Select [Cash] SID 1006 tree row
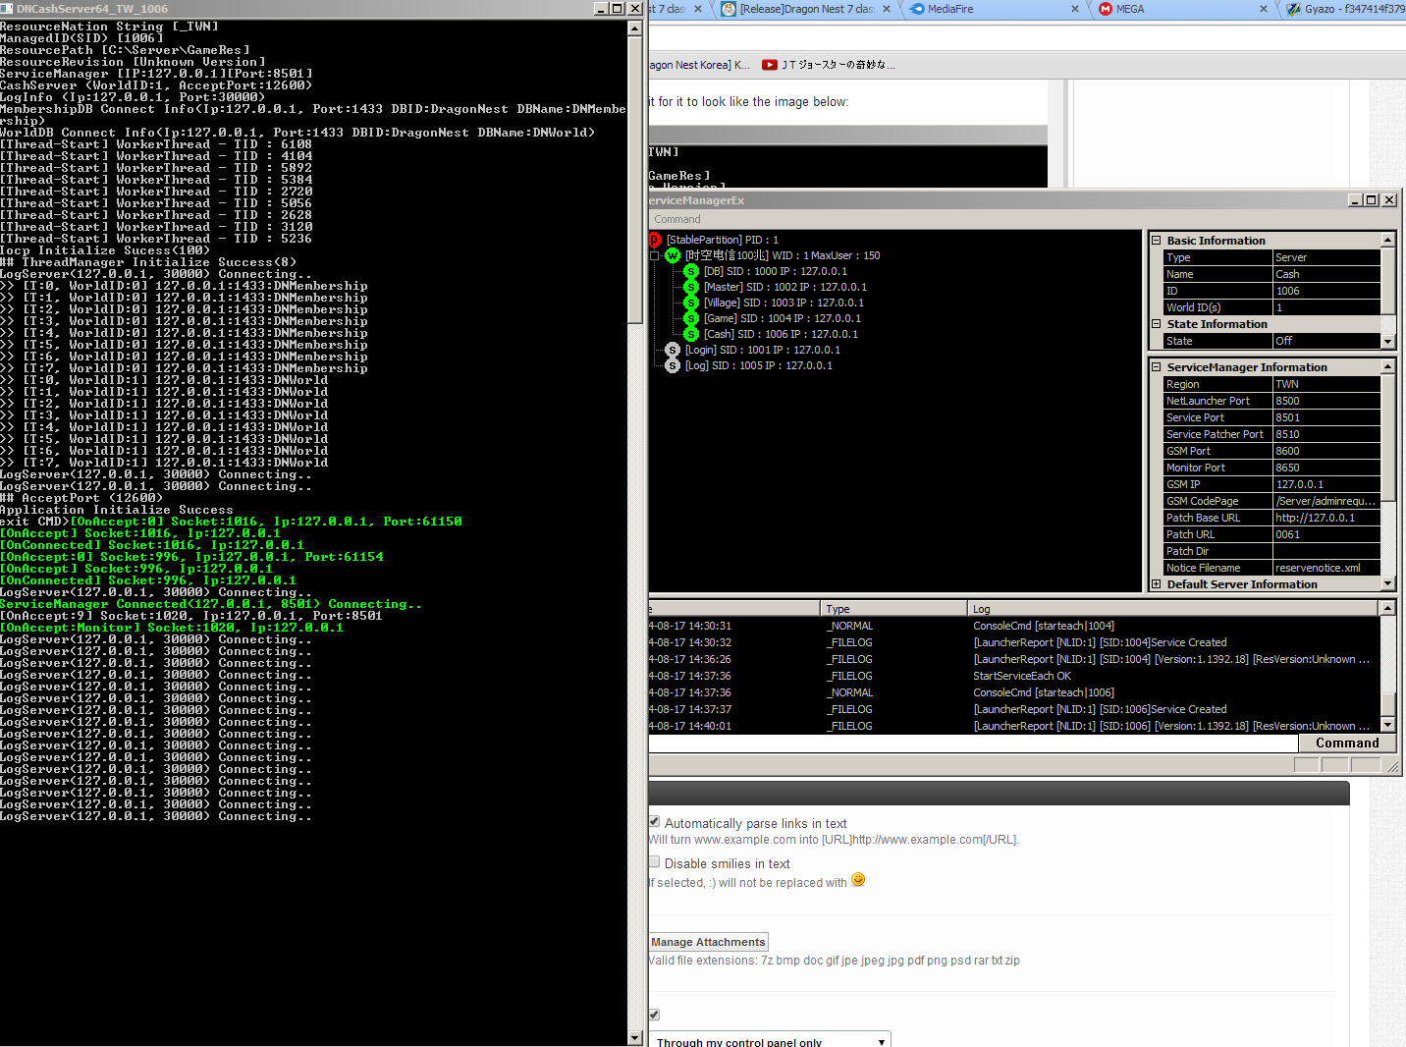The height and width of the screenshot is (1047, 1406). 781,334
